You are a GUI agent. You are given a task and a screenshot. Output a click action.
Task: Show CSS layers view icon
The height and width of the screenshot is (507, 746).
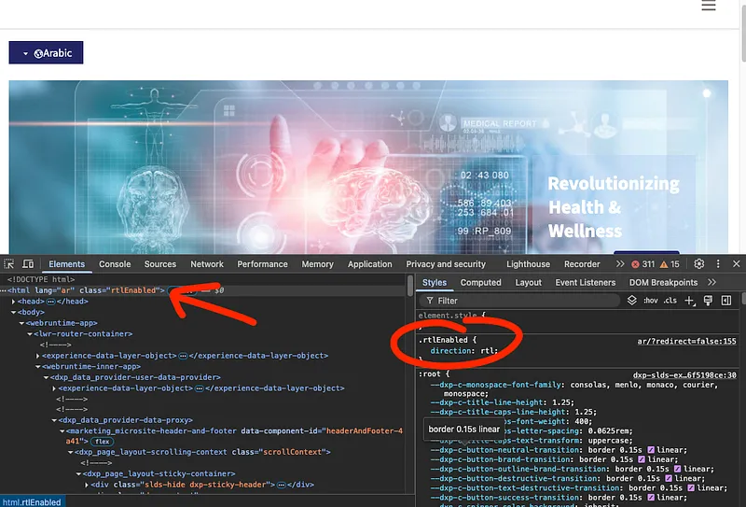[631, 301]
